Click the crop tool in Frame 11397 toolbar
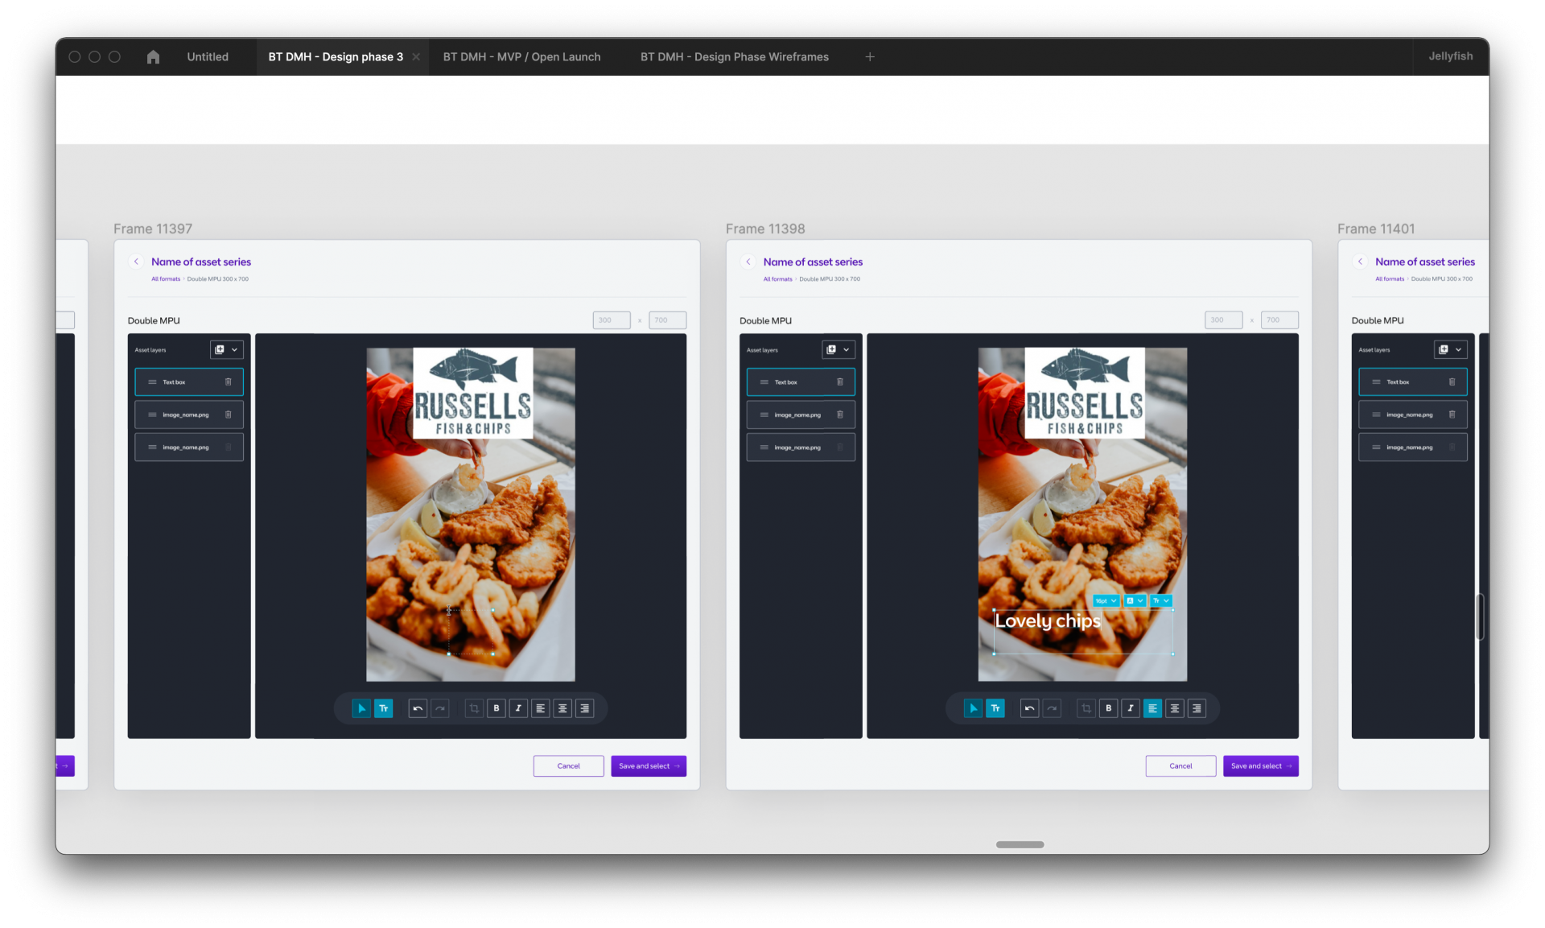This screenshot has height=928, width=1545. pos(474,708)
